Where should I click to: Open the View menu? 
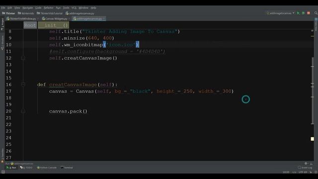17,8
